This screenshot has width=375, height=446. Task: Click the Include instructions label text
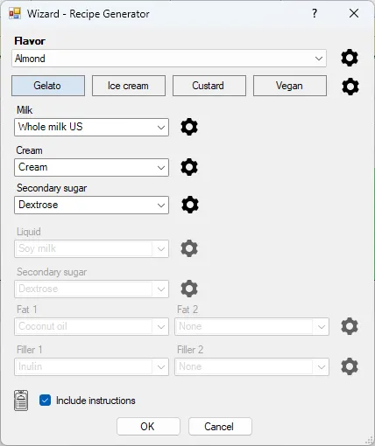(96, 401)
